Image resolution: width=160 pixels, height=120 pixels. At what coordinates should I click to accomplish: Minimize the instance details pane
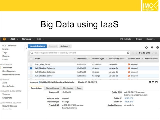pyautogui.click(x=150, y=82)
